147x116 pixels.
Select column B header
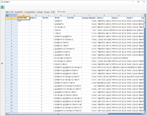point(36,15)
